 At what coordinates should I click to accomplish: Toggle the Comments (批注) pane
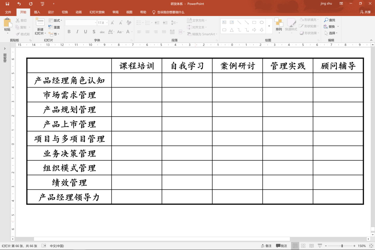[x=281, y=246]
